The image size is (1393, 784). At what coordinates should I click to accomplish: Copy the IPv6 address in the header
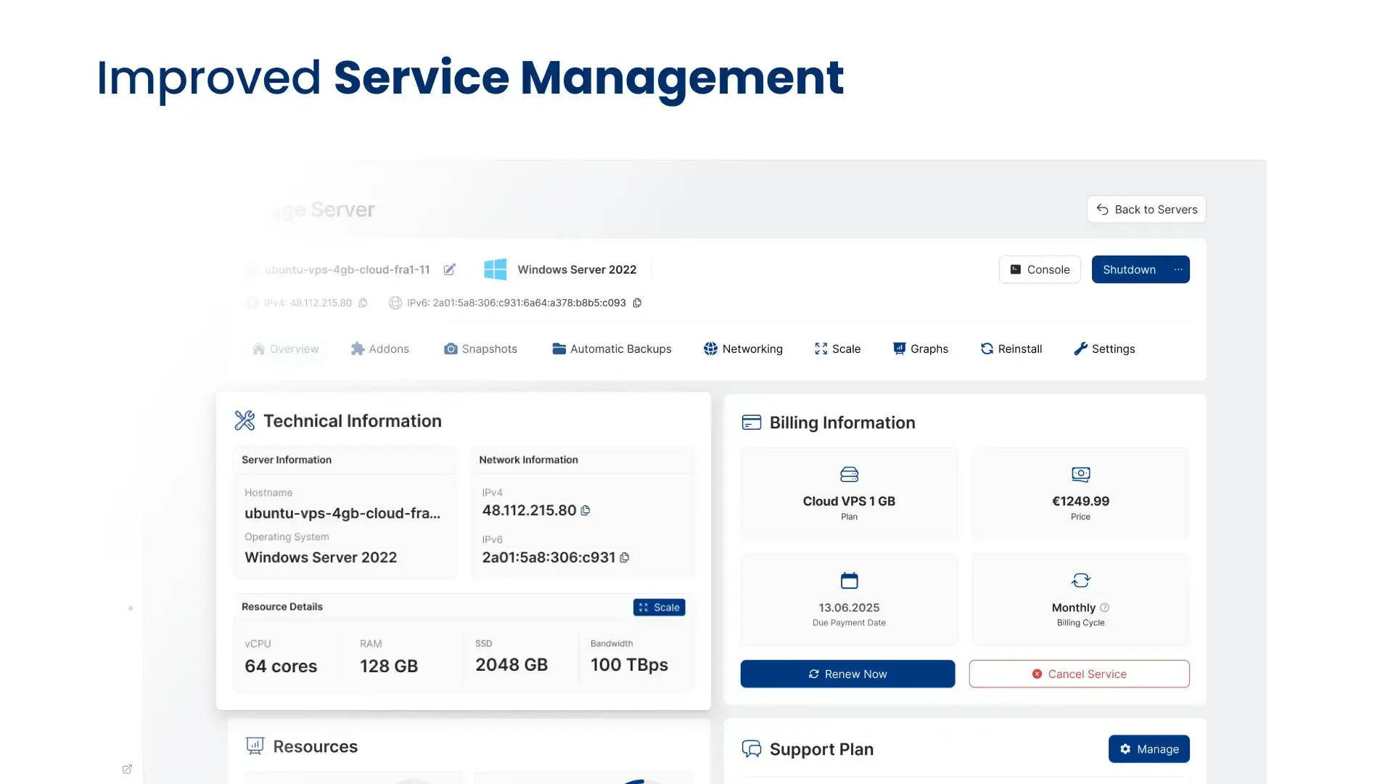tap(637, 303)
